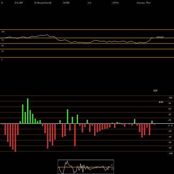Screen dimensions: 174x174
Task: Click the RSI value 69.62 label
Action: pos(160,37)
